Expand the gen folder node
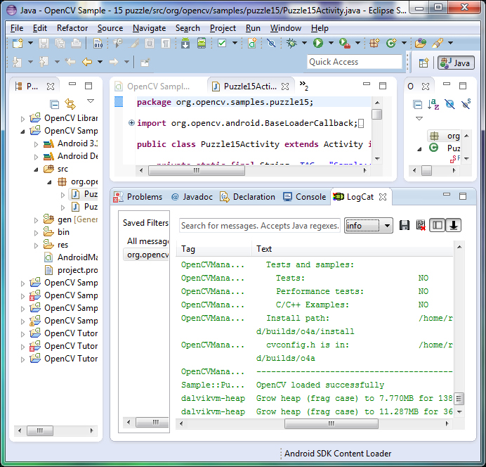The image size is (486, 467). 36,220
